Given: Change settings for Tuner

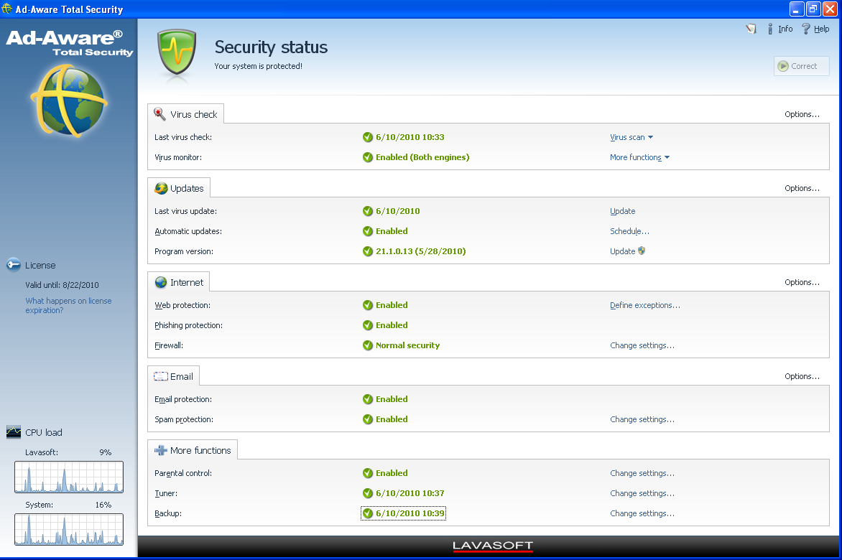Looking at the screenshot, I should tap(642, 493).
